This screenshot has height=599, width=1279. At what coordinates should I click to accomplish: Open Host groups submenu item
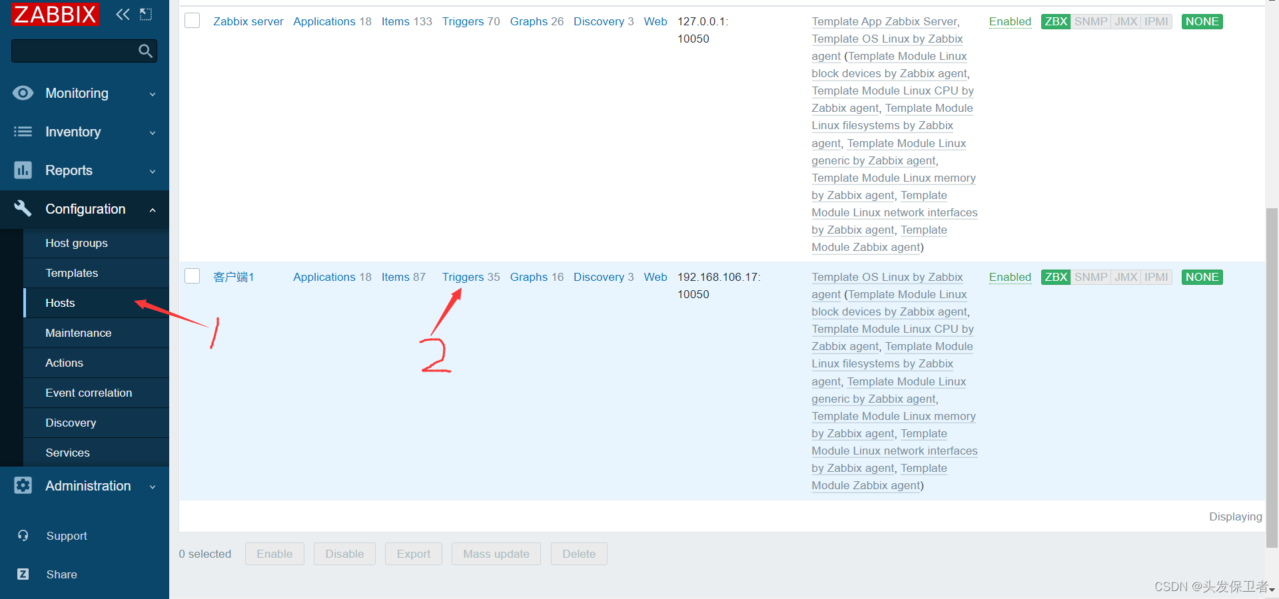pyautogui.click(x=97, y=243)
